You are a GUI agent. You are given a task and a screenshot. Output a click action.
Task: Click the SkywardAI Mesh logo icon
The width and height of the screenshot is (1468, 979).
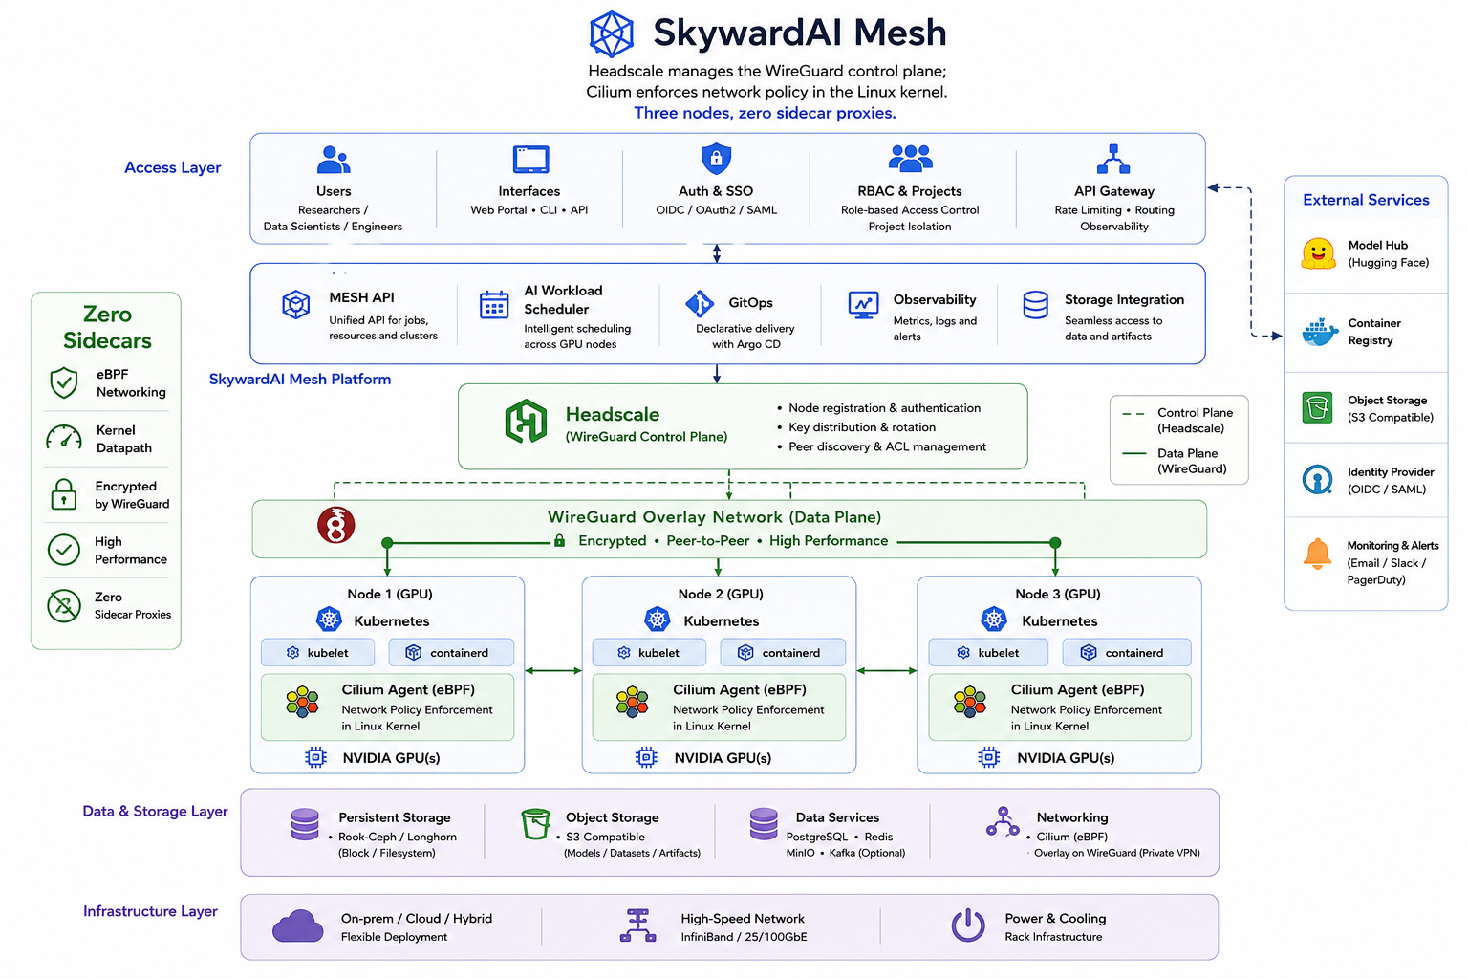click(x=612, y=33)
